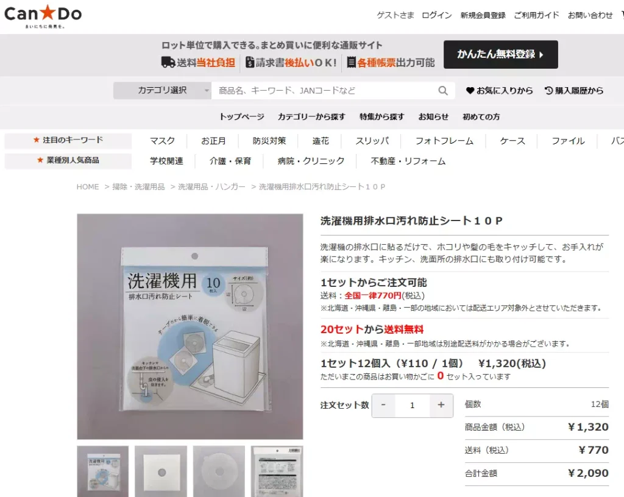Go to トップページ

pos(242,117)
